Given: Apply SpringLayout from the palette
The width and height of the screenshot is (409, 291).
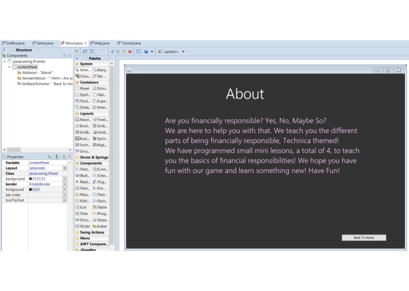Looking at the screenshot, I should pyautogui.click(x=100, y=138).
